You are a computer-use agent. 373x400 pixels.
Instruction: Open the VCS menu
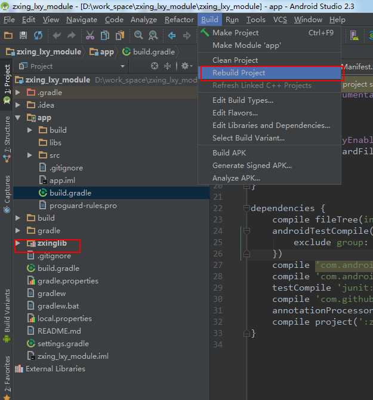[x=280, y=20]
